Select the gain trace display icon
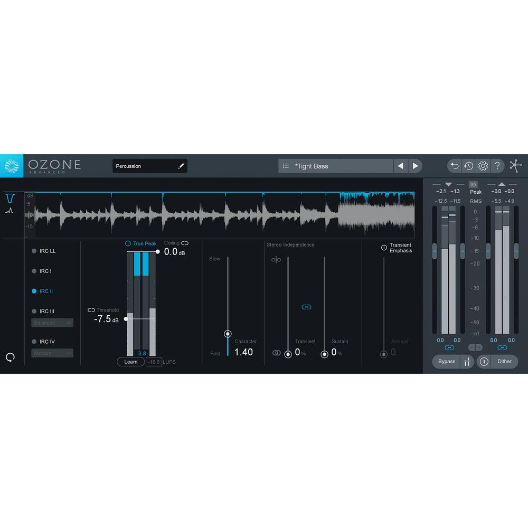 pyautogui.click(x=11, y=210)
